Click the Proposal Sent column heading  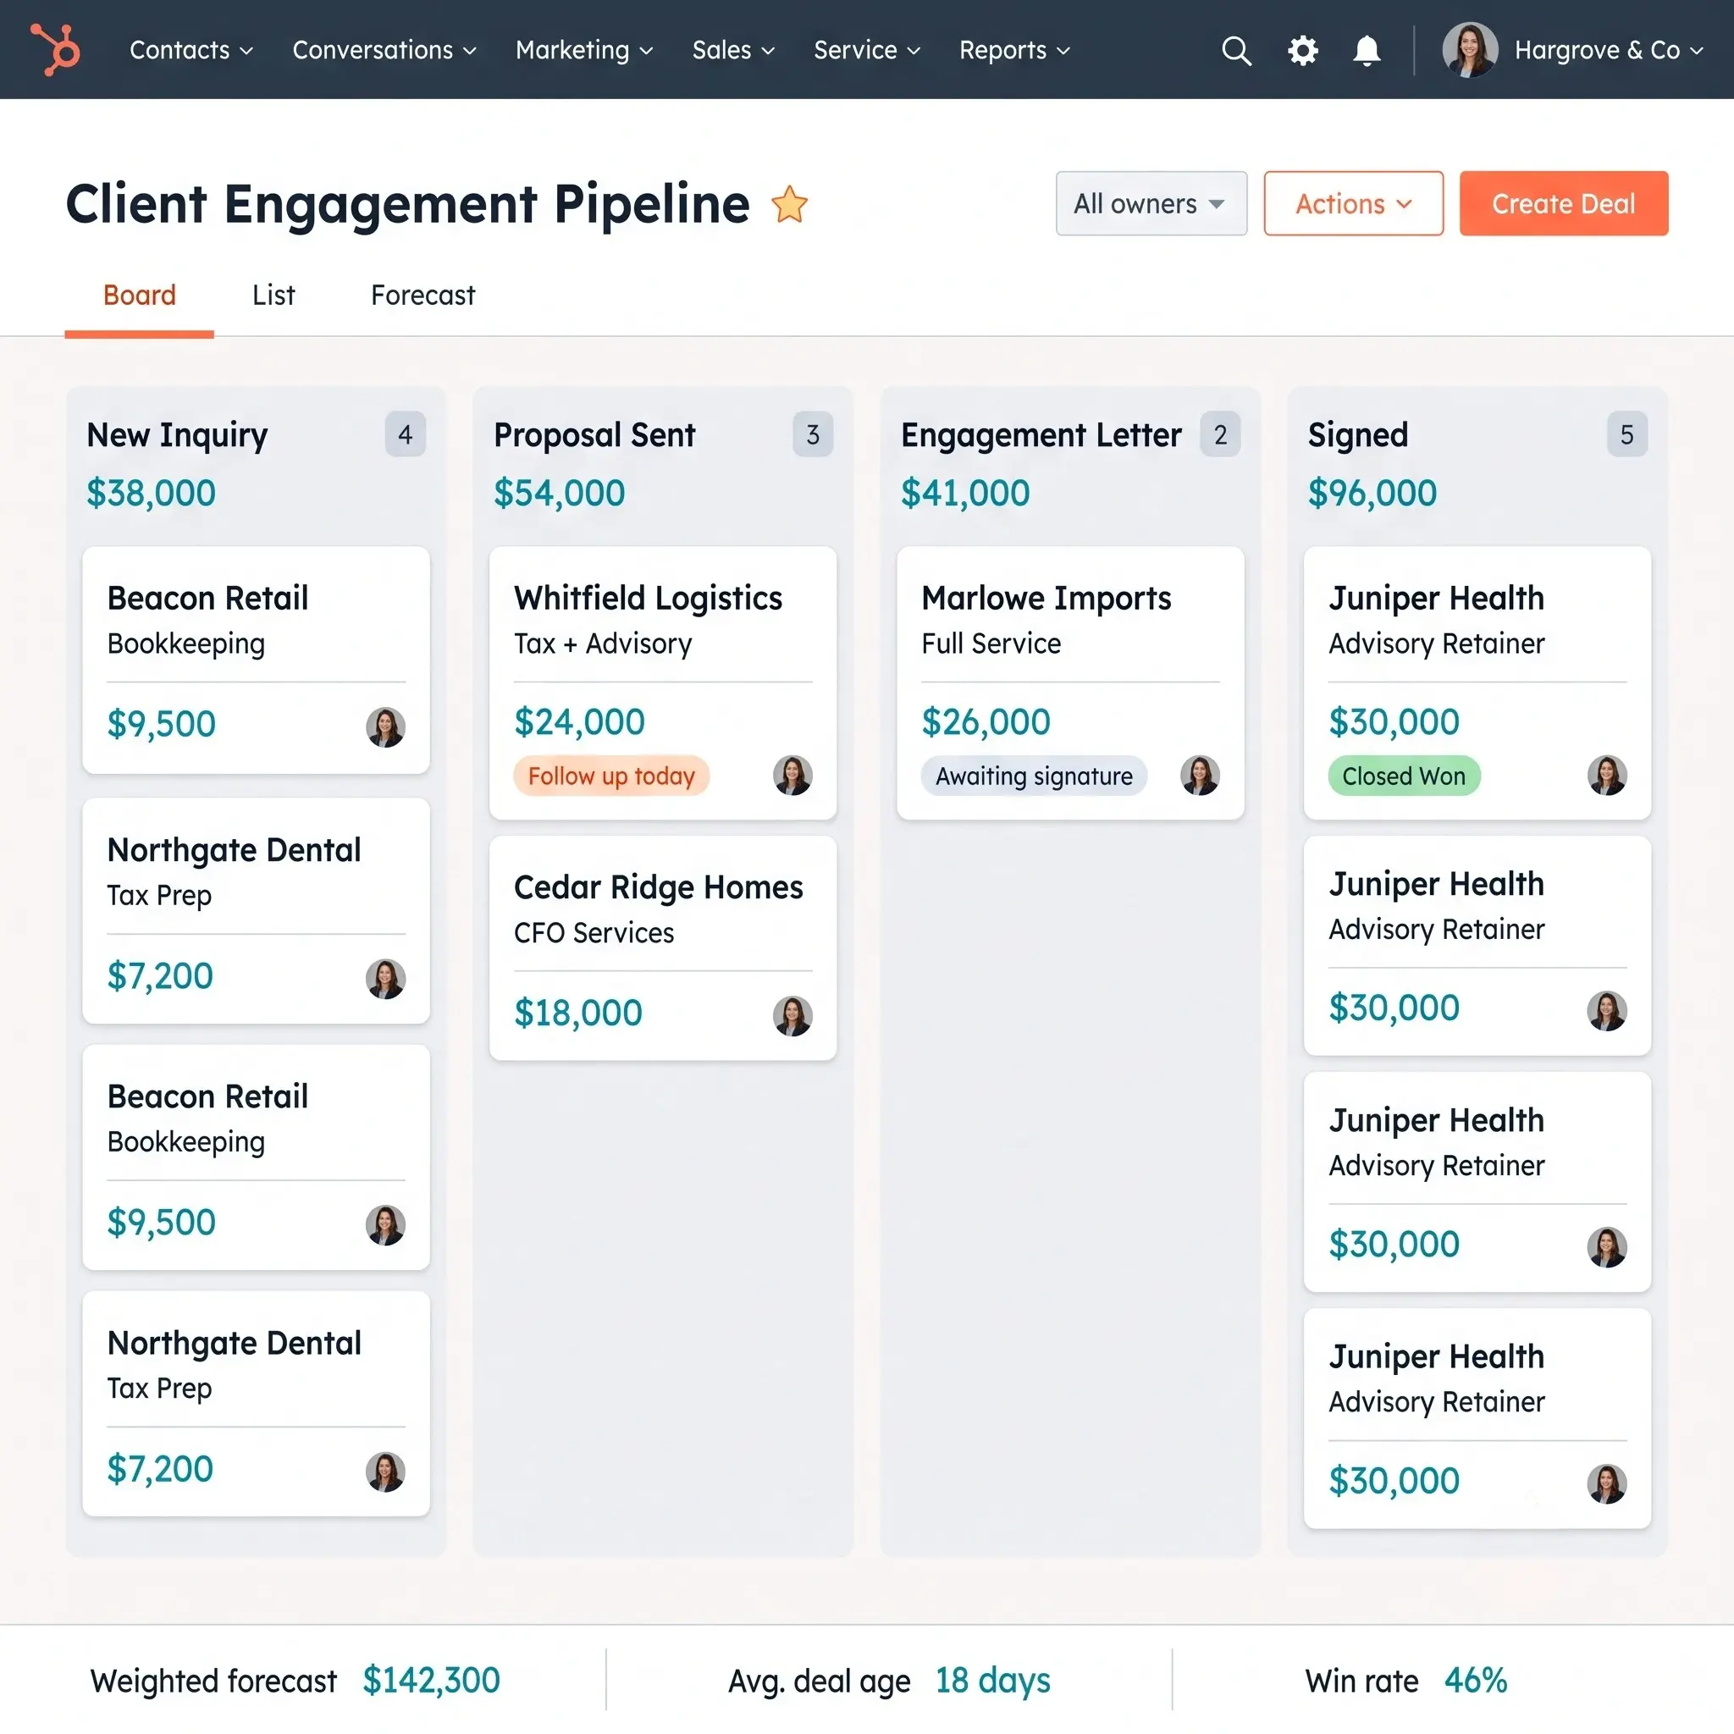pyautogui.click(x=594, y=435)
